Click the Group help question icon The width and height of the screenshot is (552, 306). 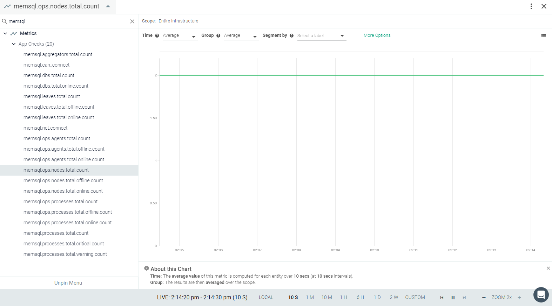[x=218, y=35]
